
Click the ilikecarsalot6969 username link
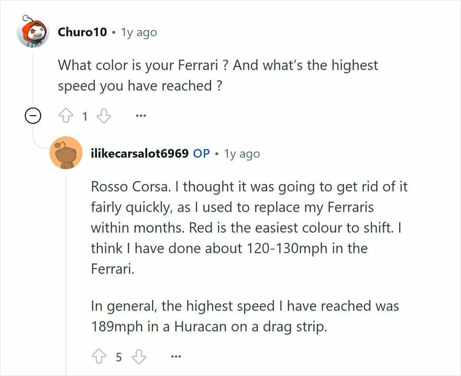pos(139,152)
